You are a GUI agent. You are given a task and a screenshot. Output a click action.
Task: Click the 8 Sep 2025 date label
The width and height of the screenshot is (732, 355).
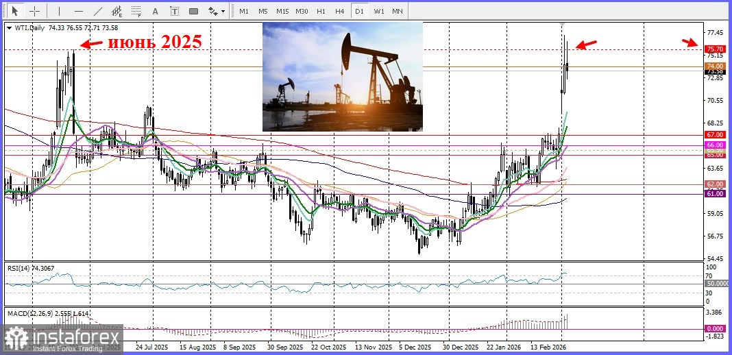click(x=239, y=347)
